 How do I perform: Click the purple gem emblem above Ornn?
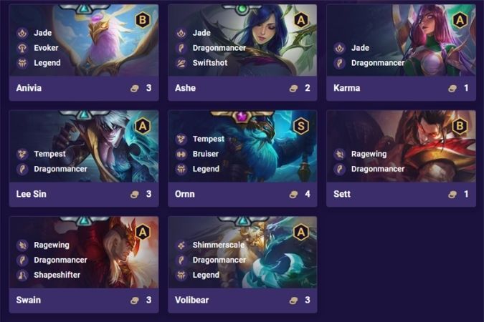click(x=241, y=117)
